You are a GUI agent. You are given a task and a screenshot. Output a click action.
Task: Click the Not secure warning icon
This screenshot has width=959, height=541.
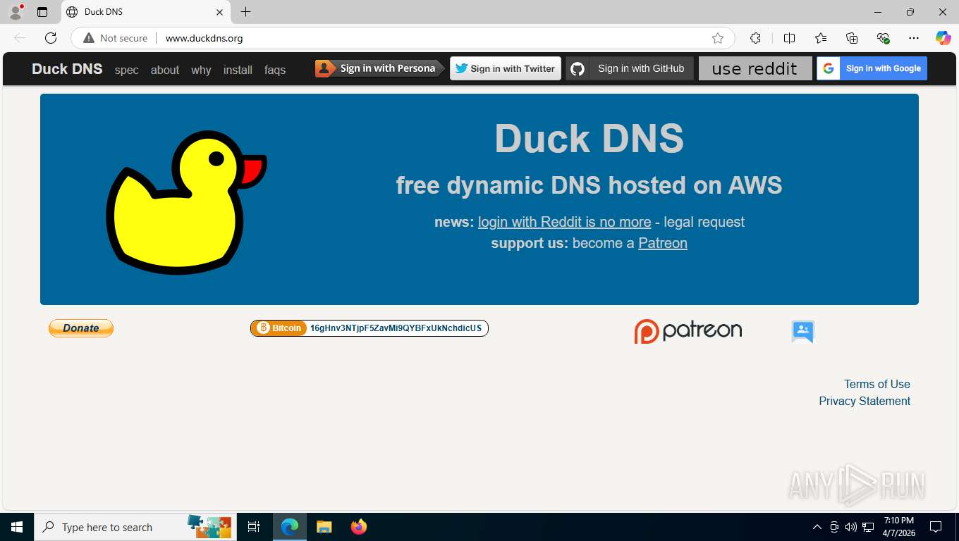pos(89,38)
